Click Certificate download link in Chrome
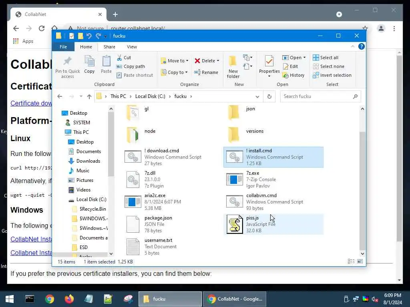 click(x=31, y=103)
